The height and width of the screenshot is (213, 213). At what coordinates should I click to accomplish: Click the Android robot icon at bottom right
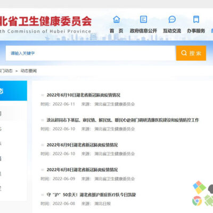coord(209,200)
